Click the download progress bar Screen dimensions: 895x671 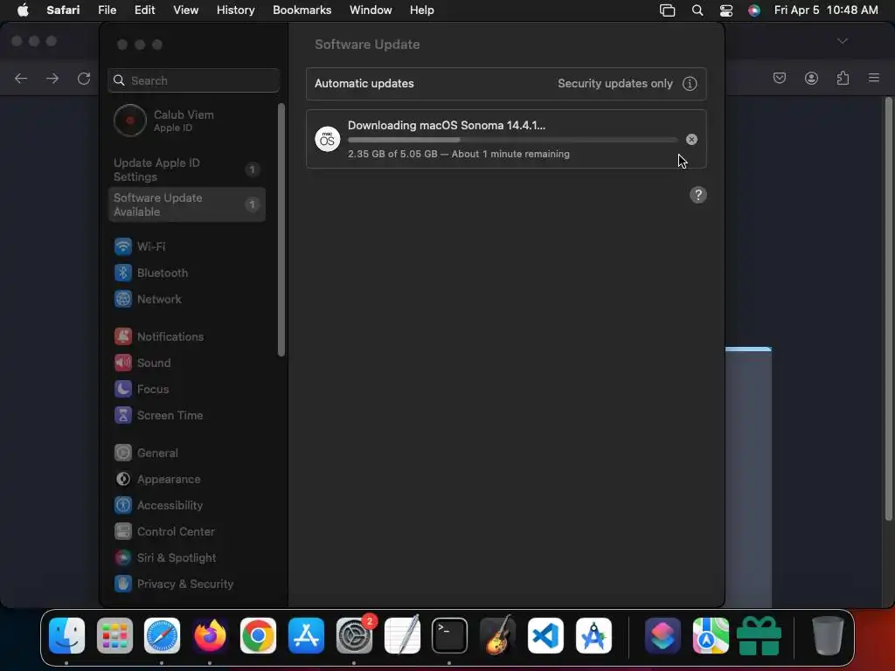[x=512, y=140]
